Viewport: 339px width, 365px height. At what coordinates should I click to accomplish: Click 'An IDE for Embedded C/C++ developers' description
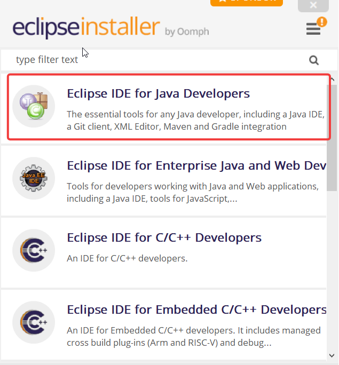coord(194,337)
